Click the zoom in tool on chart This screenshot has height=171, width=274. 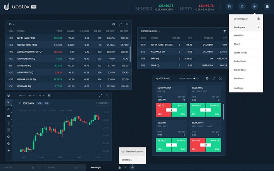click(x=9, y=137)
